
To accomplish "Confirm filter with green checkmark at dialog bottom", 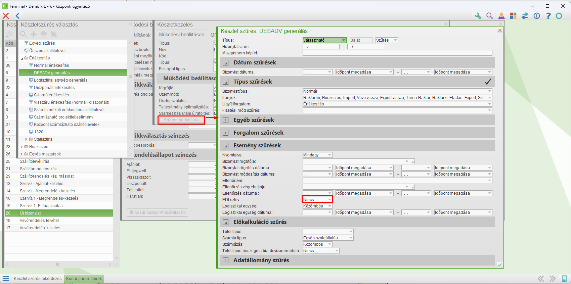I will tap(500, 265).
